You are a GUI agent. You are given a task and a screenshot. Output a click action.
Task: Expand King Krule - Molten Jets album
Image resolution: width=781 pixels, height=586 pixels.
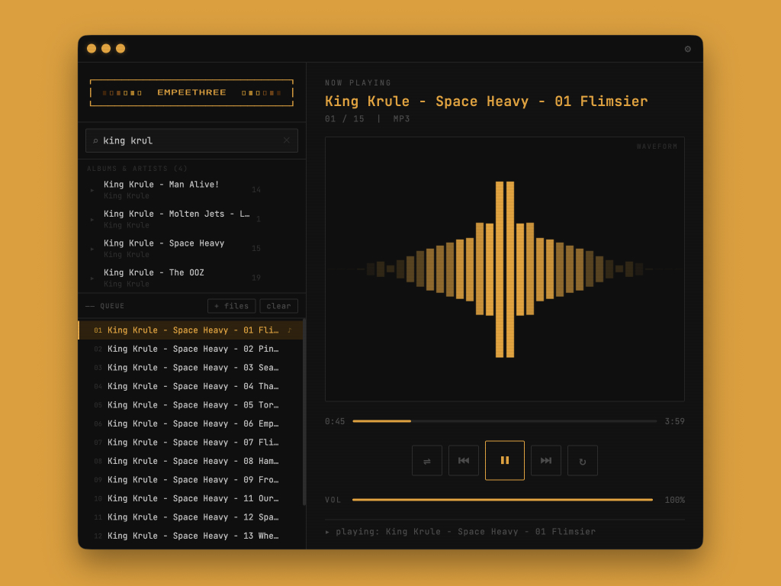point(93,219)
